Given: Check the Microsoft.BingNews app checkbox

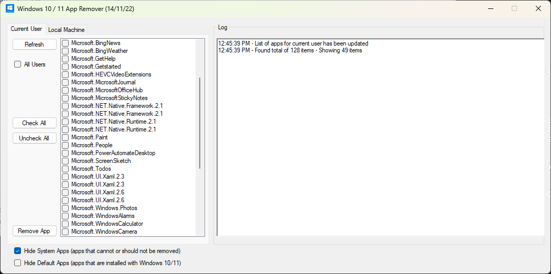Looking at the screenshot, I should point(66,43).
